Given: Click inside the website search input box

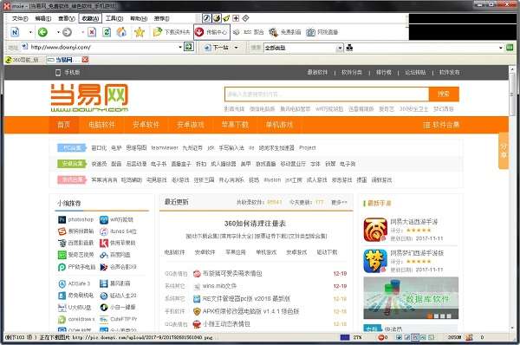Looking at the screenshot, I should coord(327,94).
